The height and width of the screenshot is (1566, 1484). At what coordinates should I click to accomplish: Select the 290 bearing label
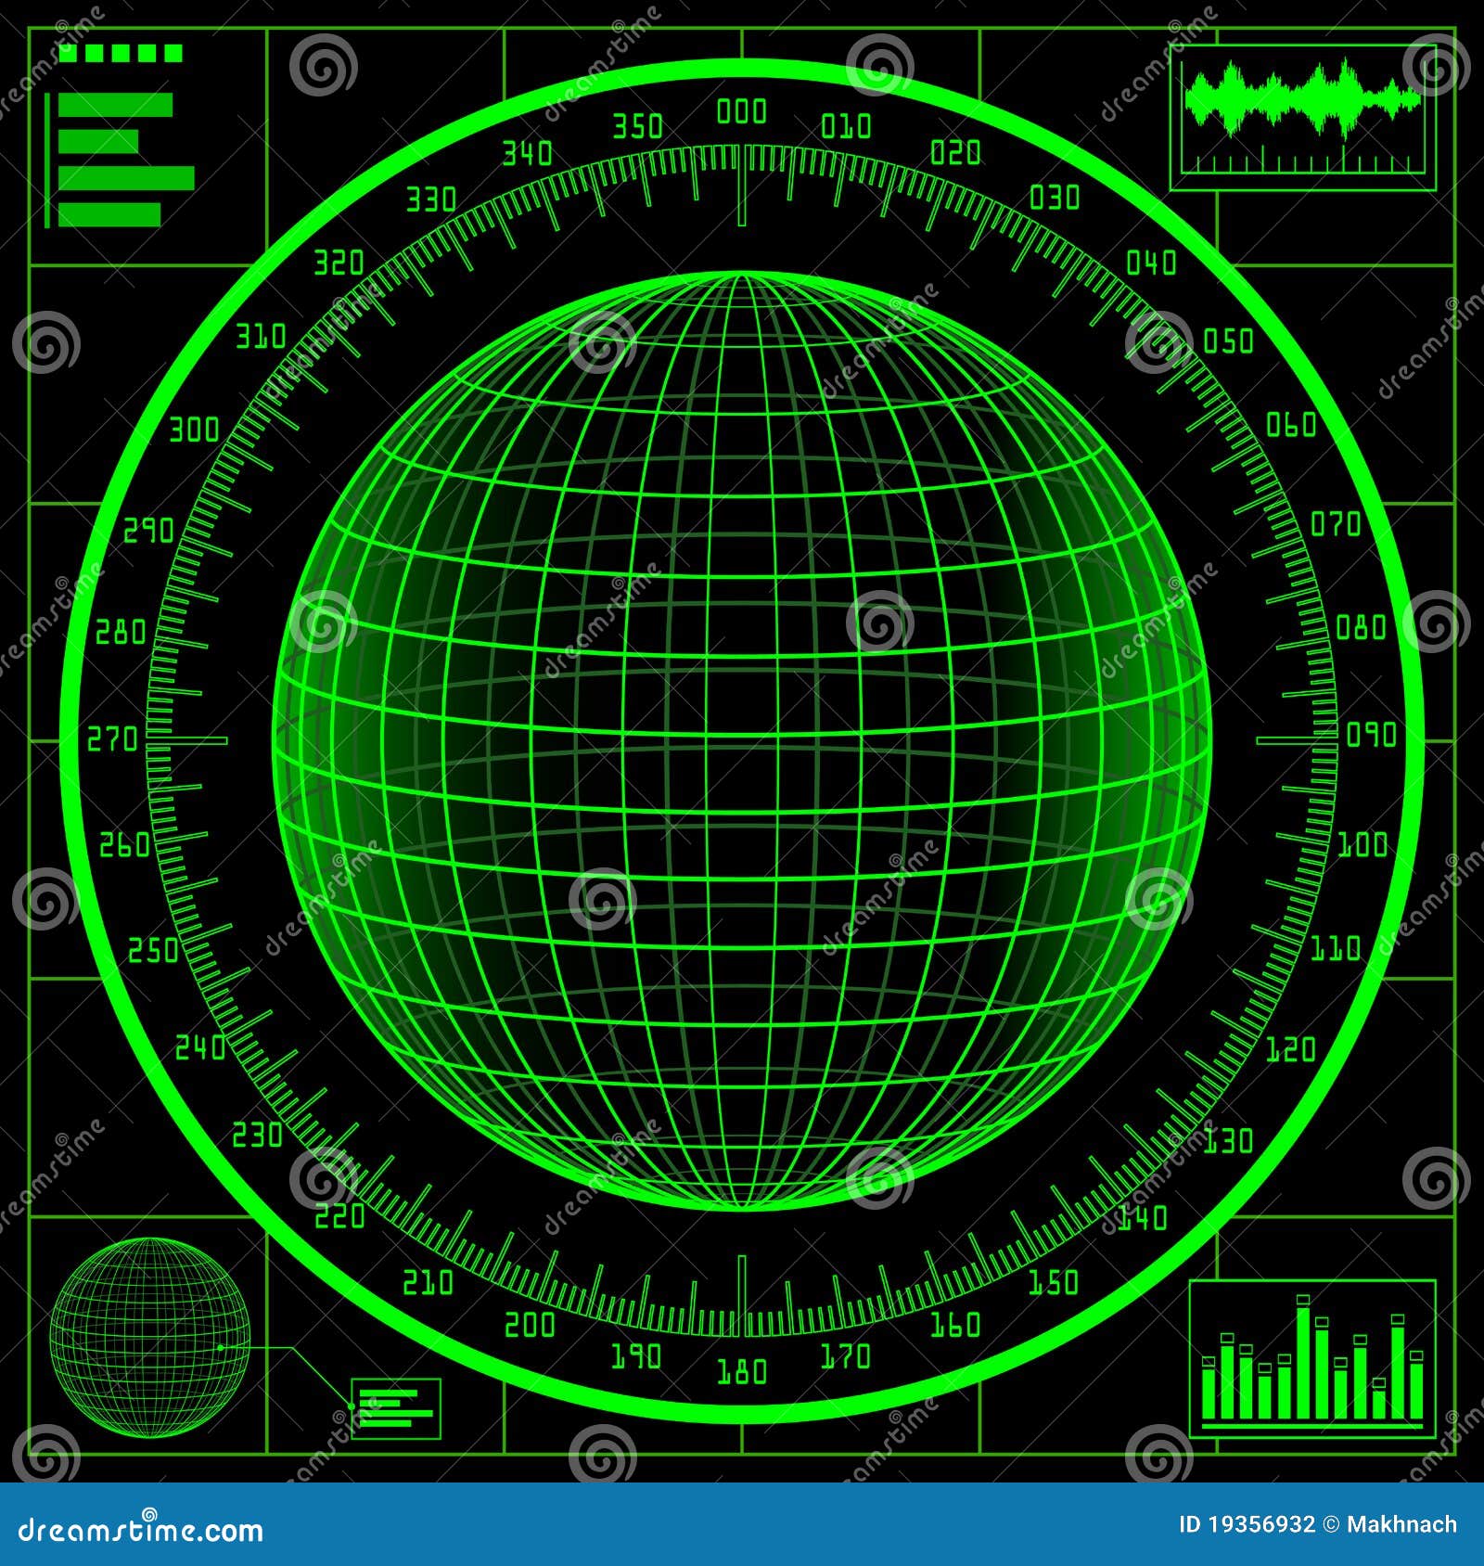[148, 531]
